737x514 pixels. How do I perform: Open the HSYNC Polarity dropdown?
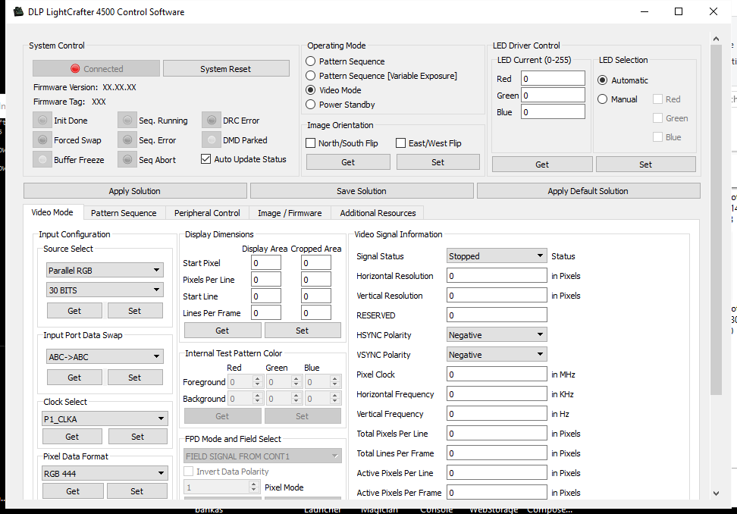tap(497, 335)
